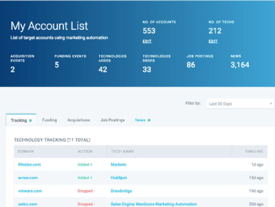Open the arrow.com domain link
This screenshot has width=275, height=207.
[28, 178]
